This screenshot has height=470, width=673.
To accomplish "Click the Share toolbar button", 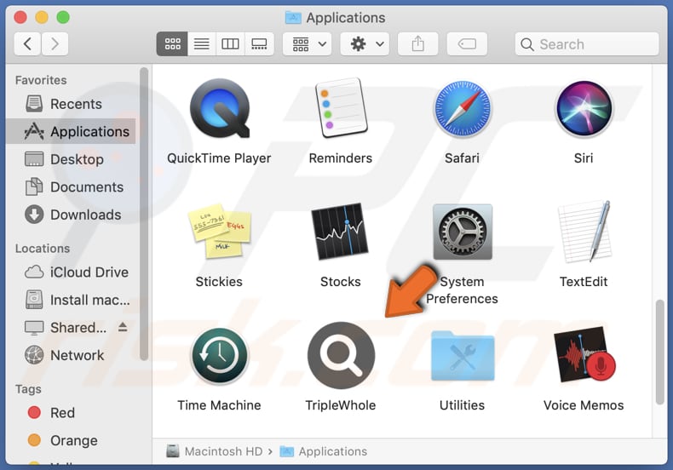I will (x=418, y=43).
